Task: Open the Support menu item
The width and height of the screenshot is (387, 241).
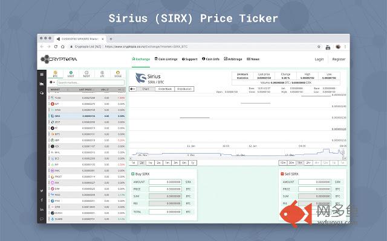Action: point(189,59)
